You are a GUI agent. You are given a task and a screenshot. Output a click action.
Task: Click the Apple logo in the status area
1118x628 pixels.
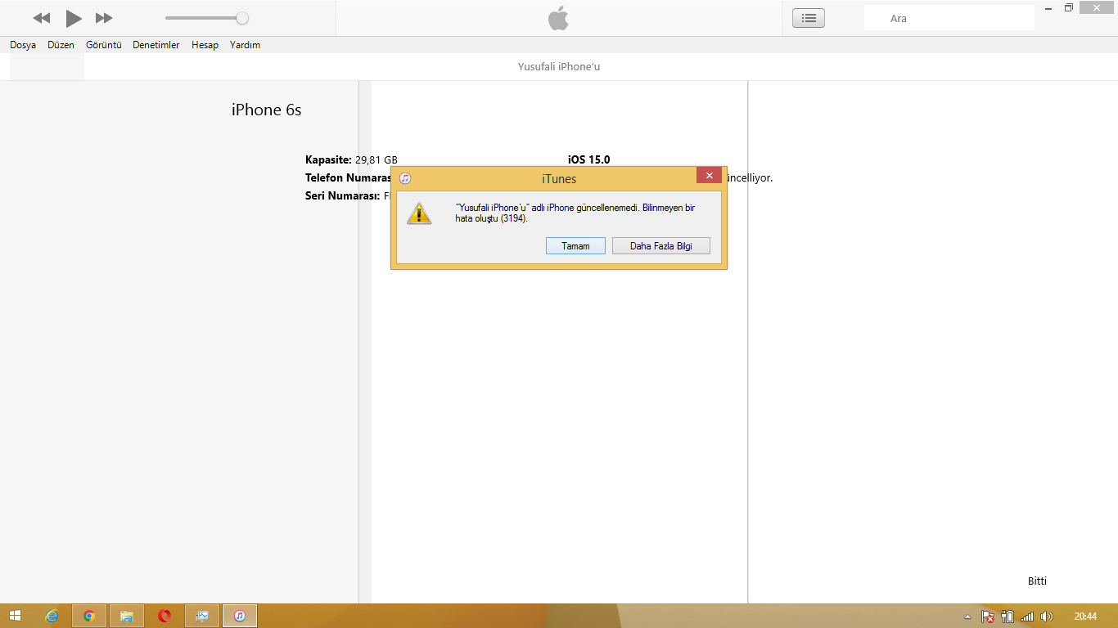pos(558,18)
